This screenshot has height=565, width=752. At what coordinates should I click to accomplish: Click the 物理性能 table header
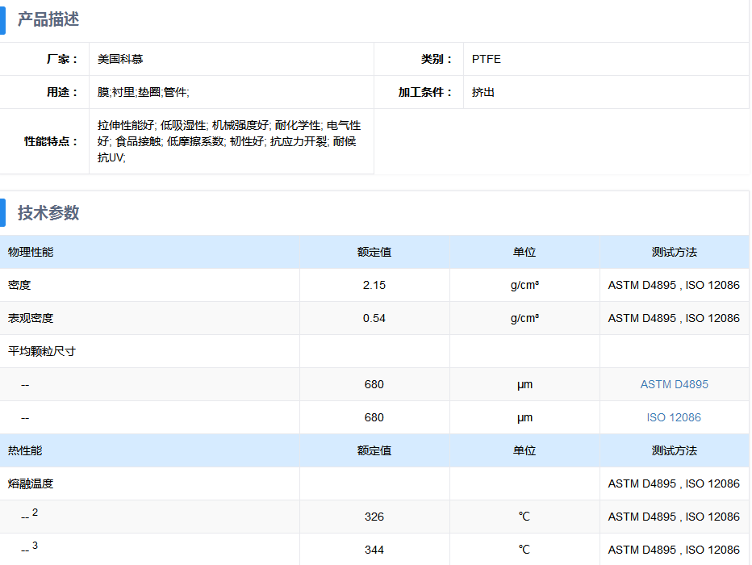(31, 252)
